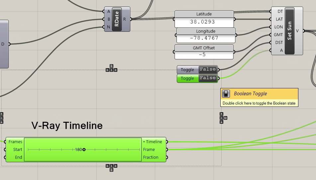Click the Frame output label on V-Ray Timeline
This screenshot has width=316, height=180.
click(149, 150)
